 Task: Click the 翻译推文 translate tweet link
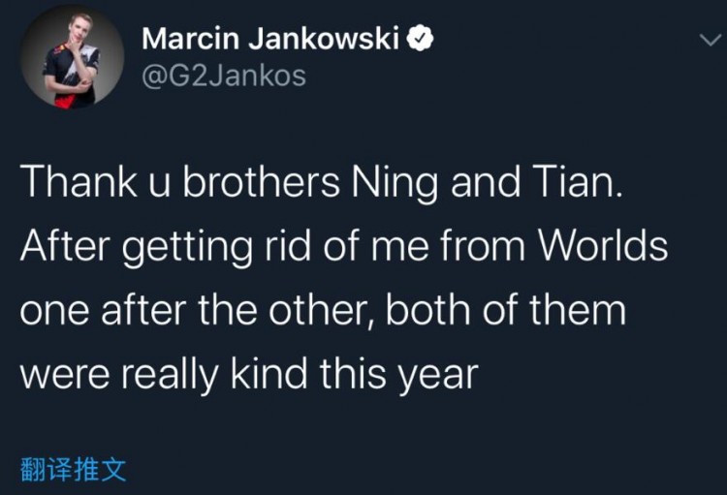(74, 471)
